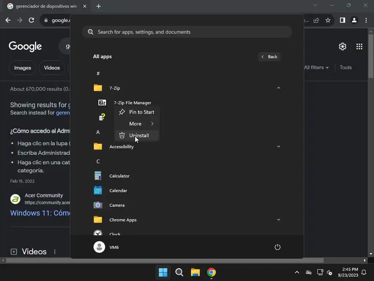
Task: Click the horizontal scrollbar in Chrome
Action: tap(165, 260)
